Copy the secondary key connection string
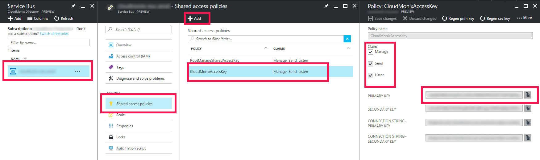 tap(528, 138)
